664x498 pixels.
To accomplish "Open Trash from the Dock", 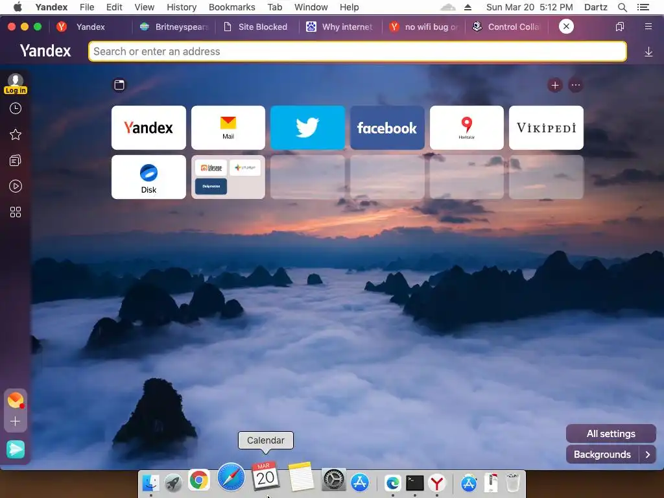I will [x=513, y=482].
